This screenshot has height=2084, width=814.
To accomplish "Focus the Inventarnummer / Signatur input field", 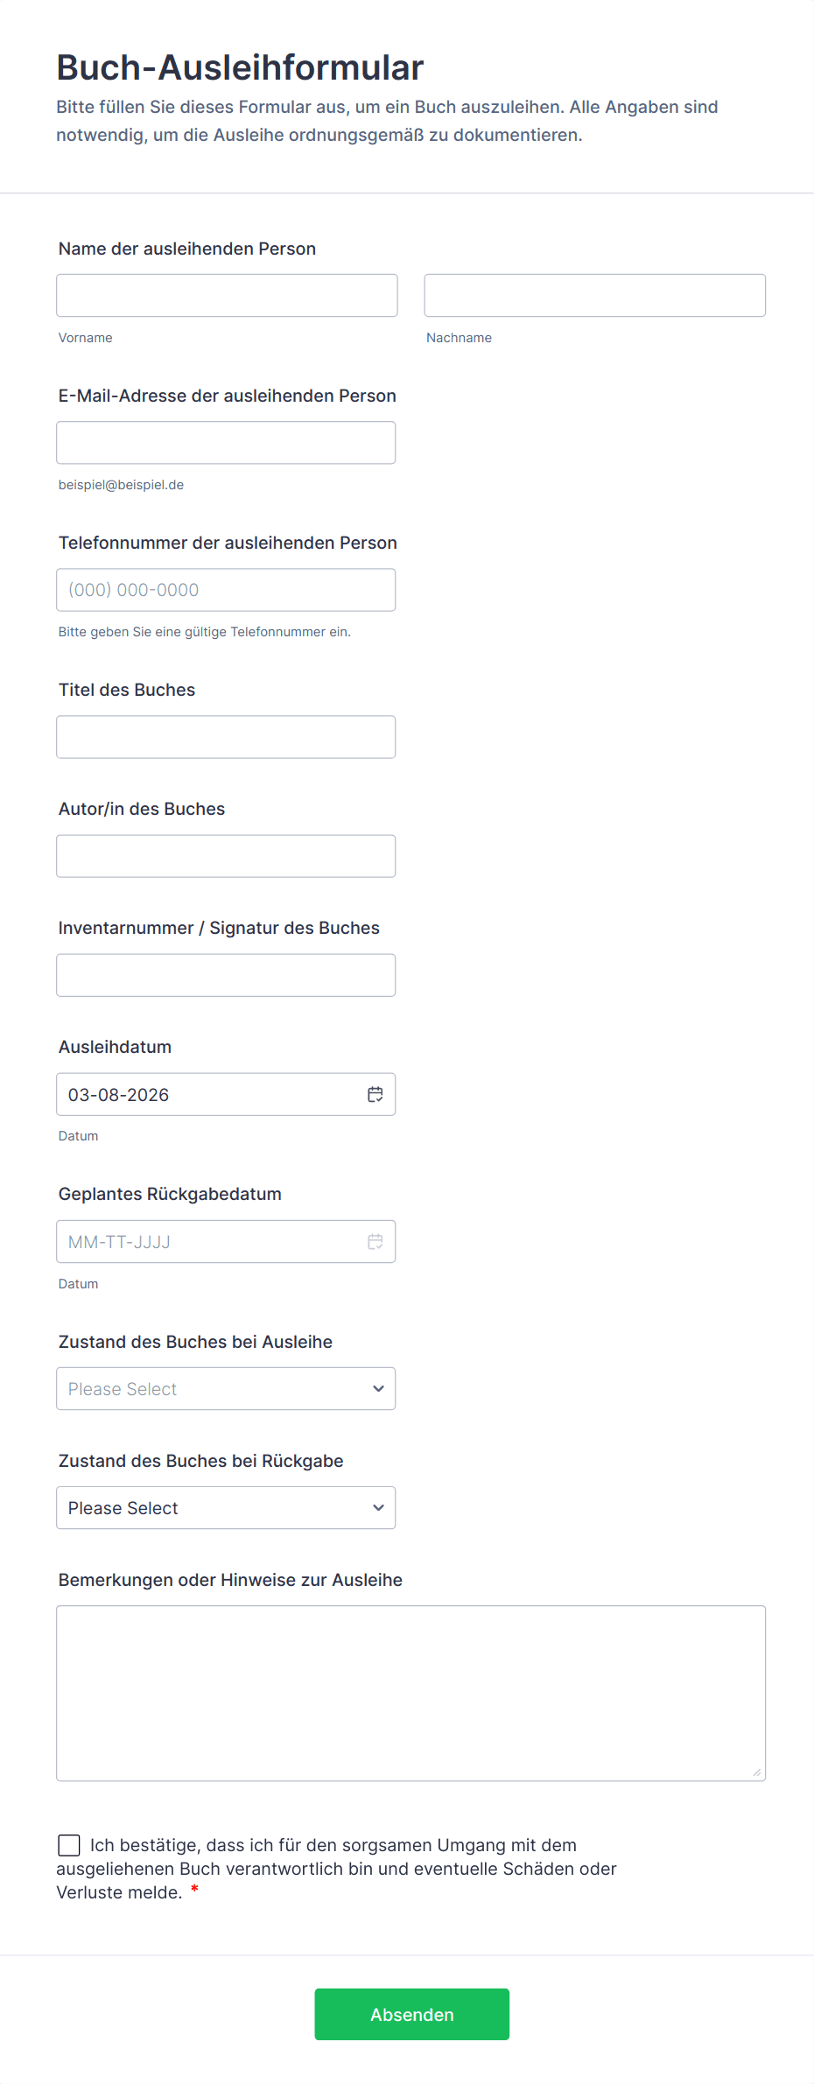I will [x=226, y=975].
